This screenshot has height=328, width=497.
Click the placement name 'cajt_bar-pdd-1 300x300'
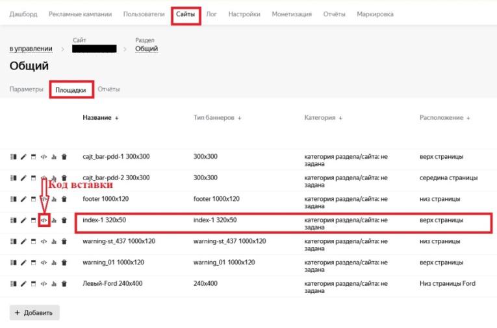[x=116, y=157]
